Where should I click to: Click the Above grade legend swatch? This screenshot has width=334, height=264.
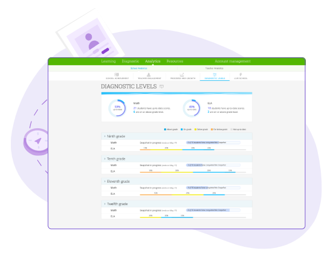click(x=165, y=129)
